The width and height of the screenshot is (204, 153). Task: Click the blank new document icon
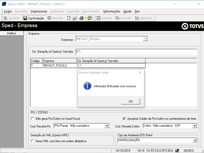[x=69, y=18]
